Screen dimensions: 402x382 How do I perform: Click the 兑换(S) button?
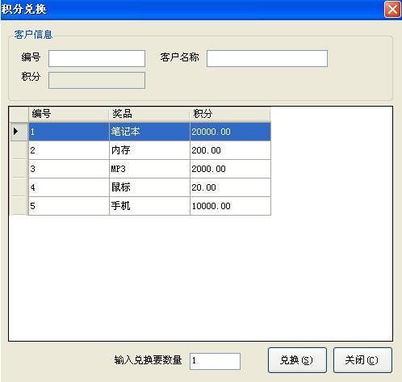click(297, 360)
